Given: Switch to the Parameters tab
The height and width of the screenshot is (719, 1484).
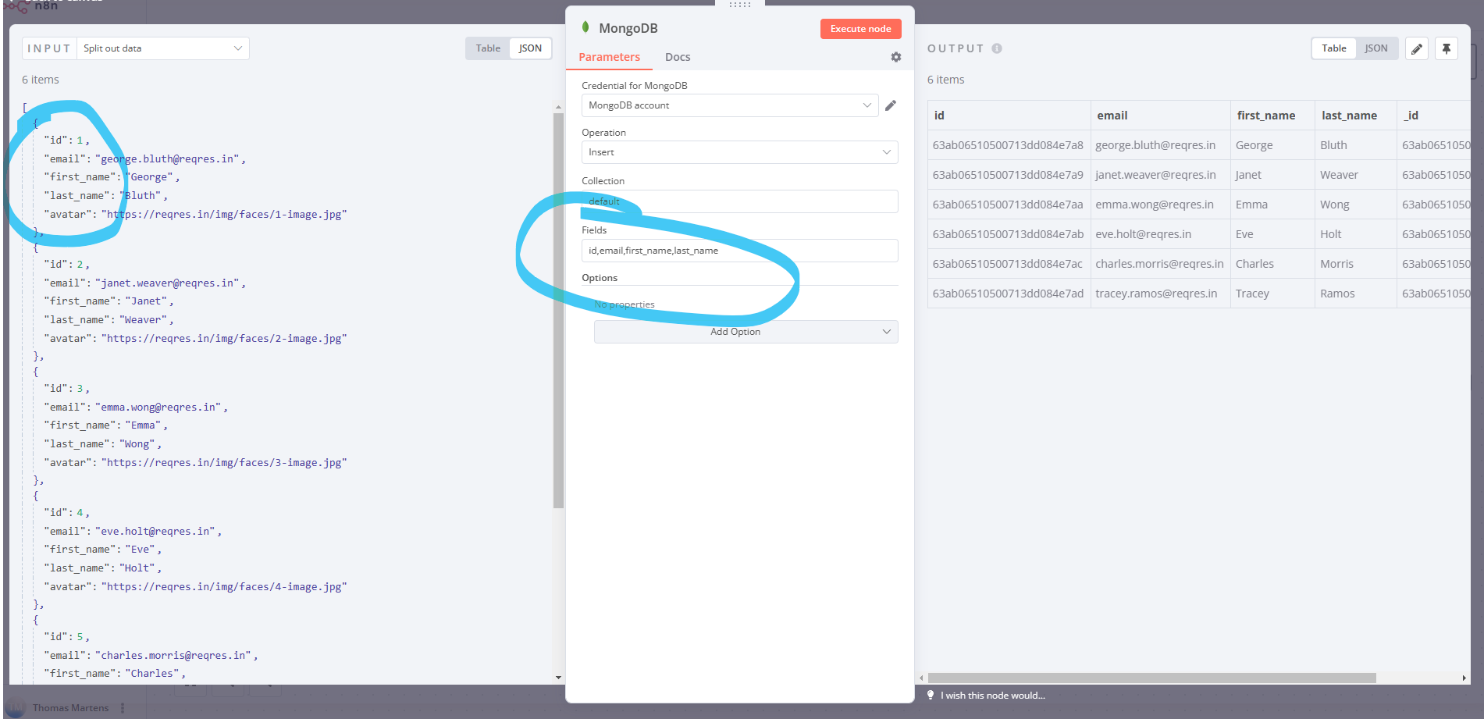Looking at the screenshot, I should tap(610, 57).
